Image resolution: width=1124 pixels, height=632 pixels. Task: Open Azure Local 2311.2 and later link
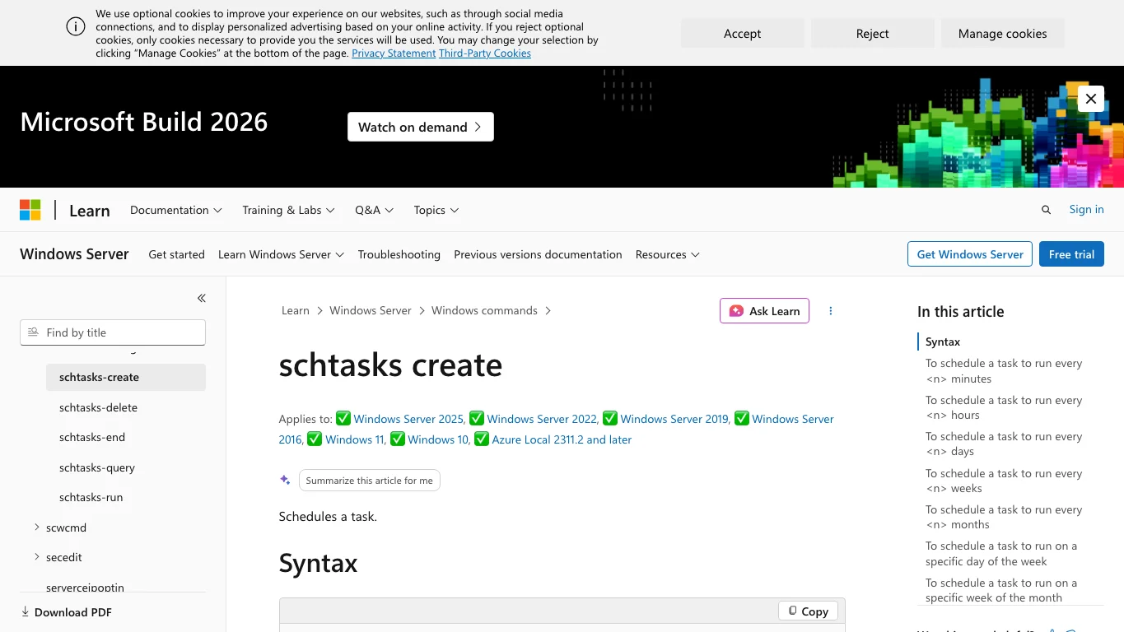562,439
